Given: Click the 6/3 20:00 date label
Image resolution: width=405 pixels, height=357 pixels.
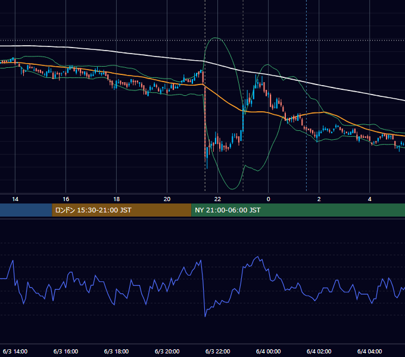Looking at the screenshot, I should [167, 351].
